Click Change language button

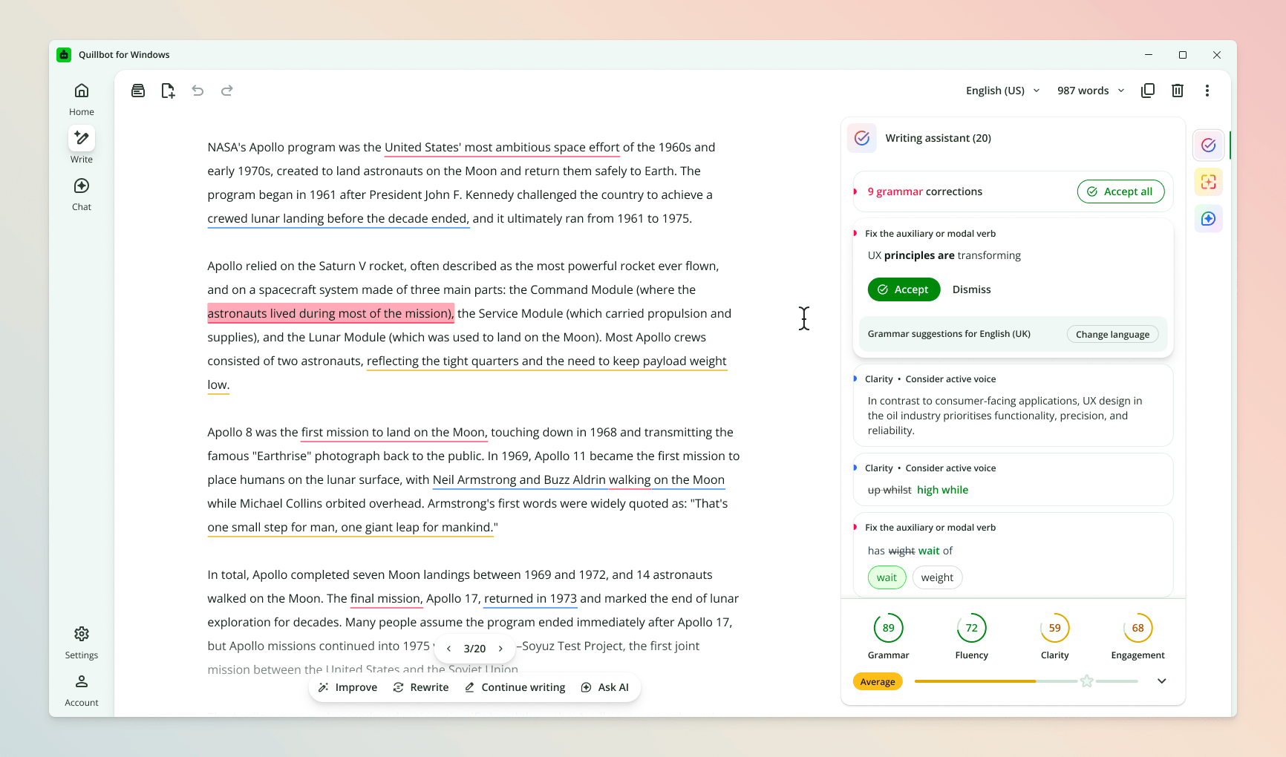pos(1112,335)
